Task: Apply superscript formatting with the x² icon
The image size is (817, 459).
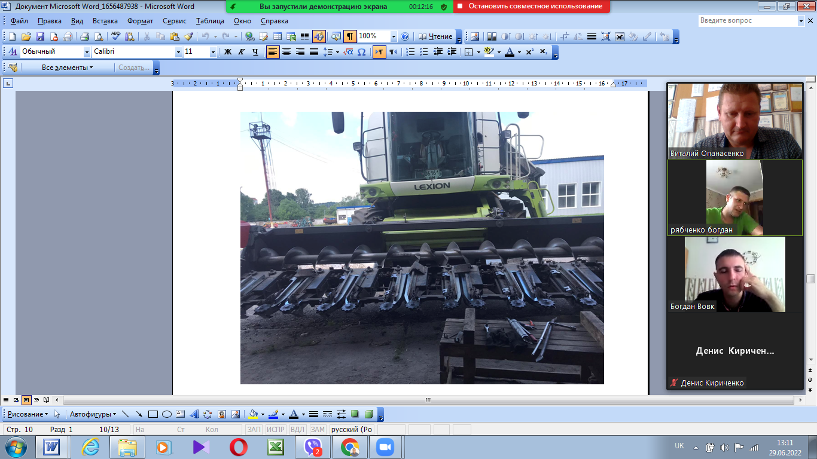Action: coord(529,52)
